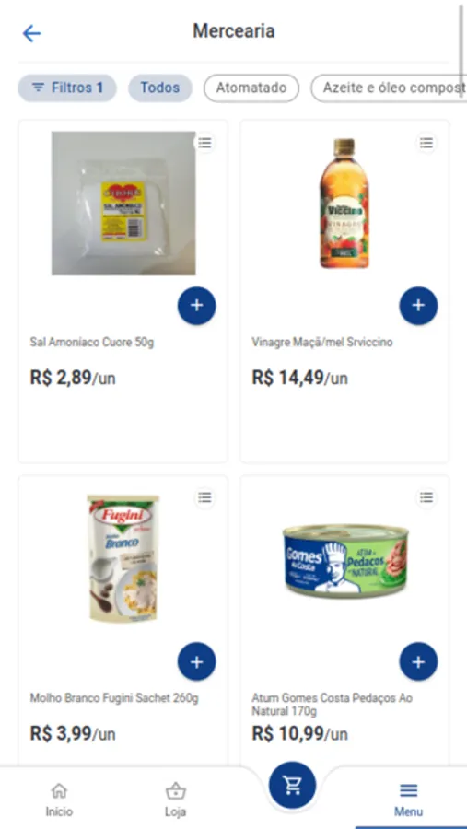Viewport: 467px width, 829px height.
Task: Open the Sal Amoníaco Cuore product image
Action: [x=123, y=204]
